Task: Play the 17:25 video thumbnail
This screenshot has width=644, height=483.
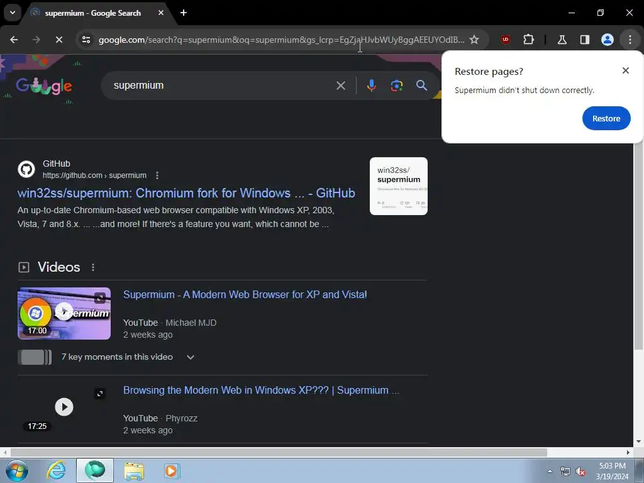Action: click(64, 407)
